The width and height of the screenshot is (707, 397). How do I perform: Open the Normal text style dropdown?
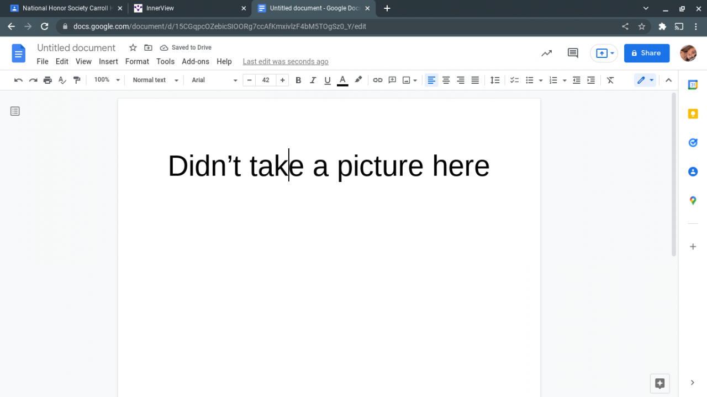[x=155, y=81]
